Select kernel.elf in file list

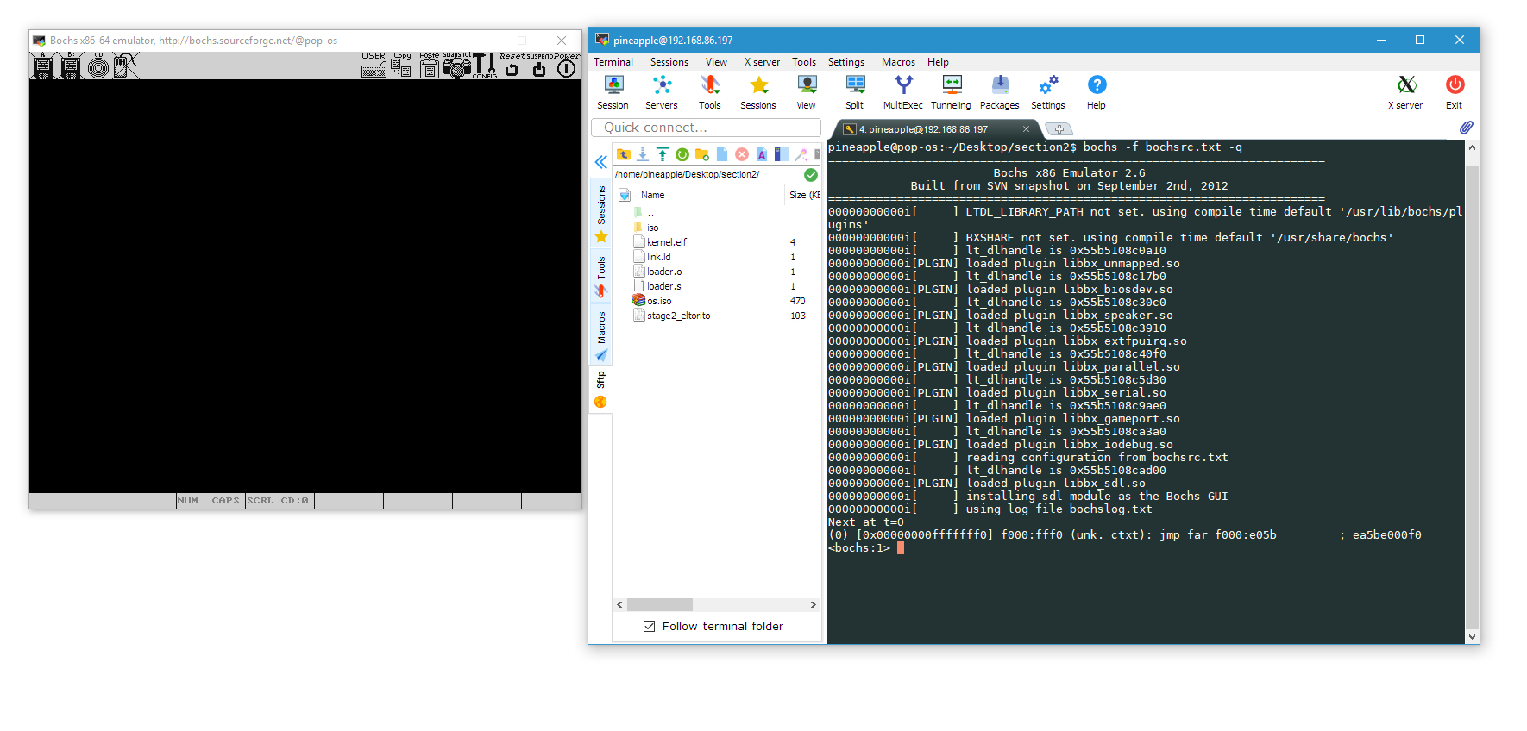pyautogui.click(x=667, y=242)
